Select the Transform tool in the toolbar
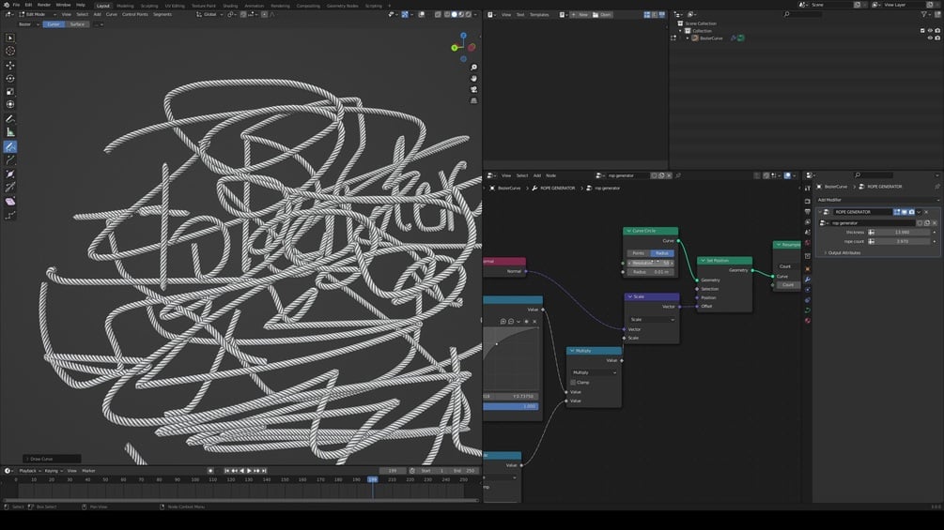 click(x=10, y=104)
